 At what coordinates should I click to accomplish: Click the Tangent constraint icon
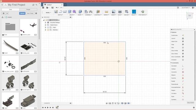[183, 90]
